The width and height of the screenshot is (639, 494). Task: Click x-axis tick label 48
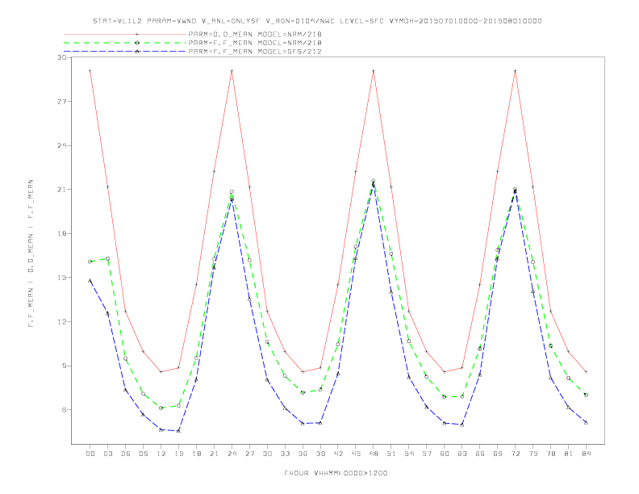(374, 454)
